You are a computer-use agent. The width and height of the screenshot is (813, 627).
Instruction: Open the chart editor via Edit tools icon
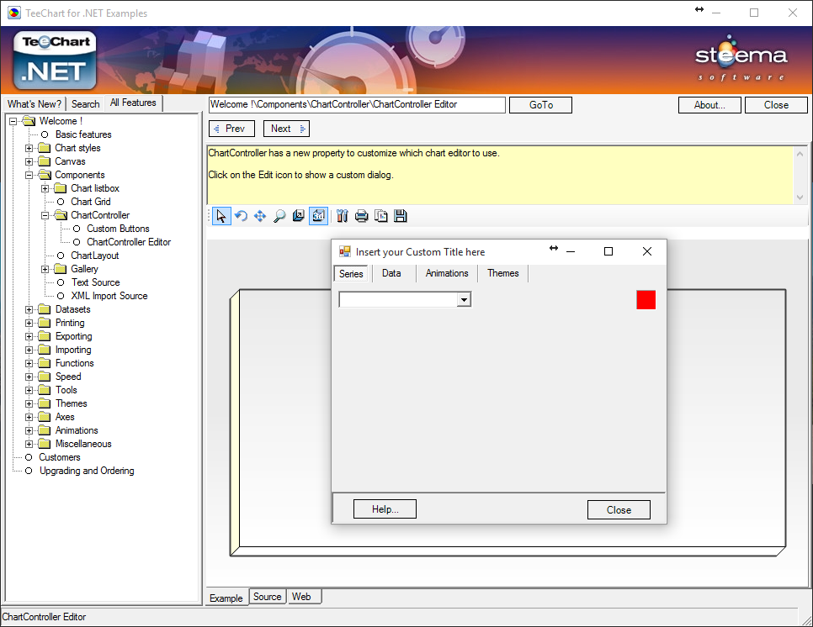coord(343,216)
